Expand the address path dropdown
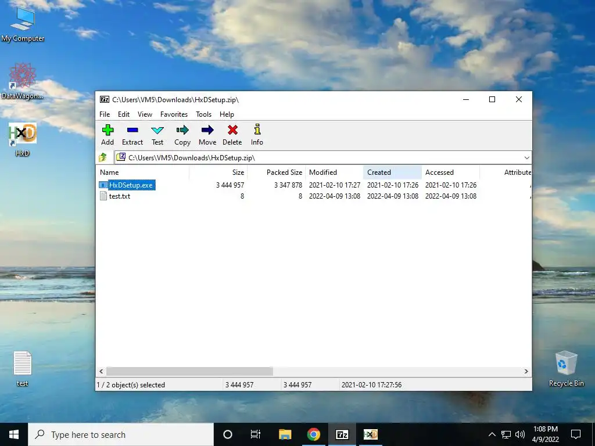The width and height of the screenshot is (595, 446). 526,158
